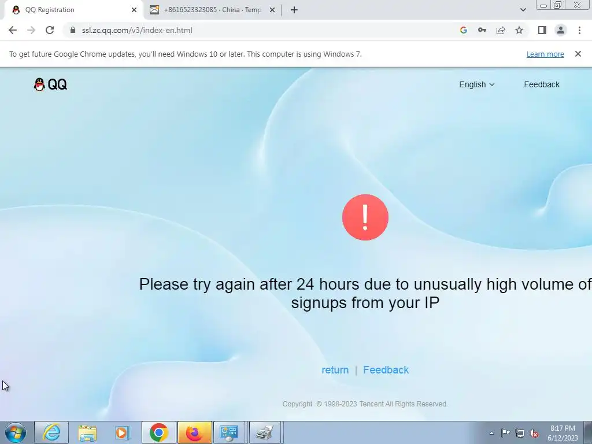
Task: Close the +8616523323085 tab
Action: click(272, 10)
